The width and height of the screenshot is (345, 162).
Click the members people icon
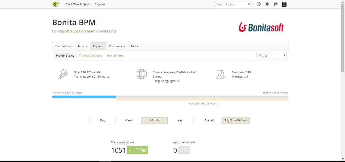[220, 74]
